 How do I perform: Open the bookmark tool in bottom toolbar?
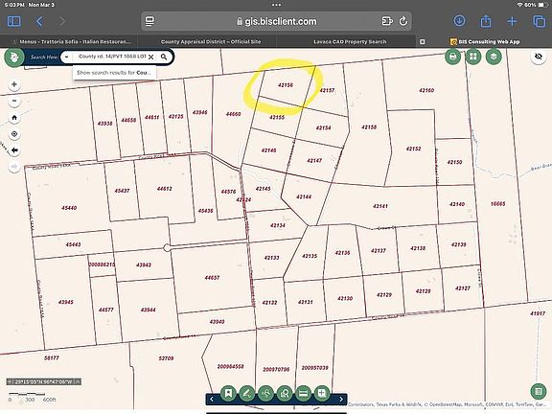pos(228,393)
